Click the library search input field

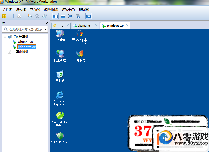(25, 29)
